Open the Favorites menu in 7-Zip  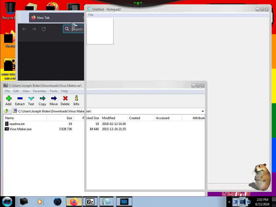click(x=39, y=91)
